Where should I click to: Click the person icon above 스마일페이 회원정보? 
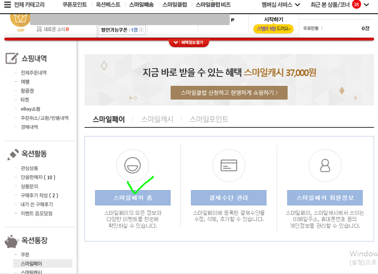(325, 165)
